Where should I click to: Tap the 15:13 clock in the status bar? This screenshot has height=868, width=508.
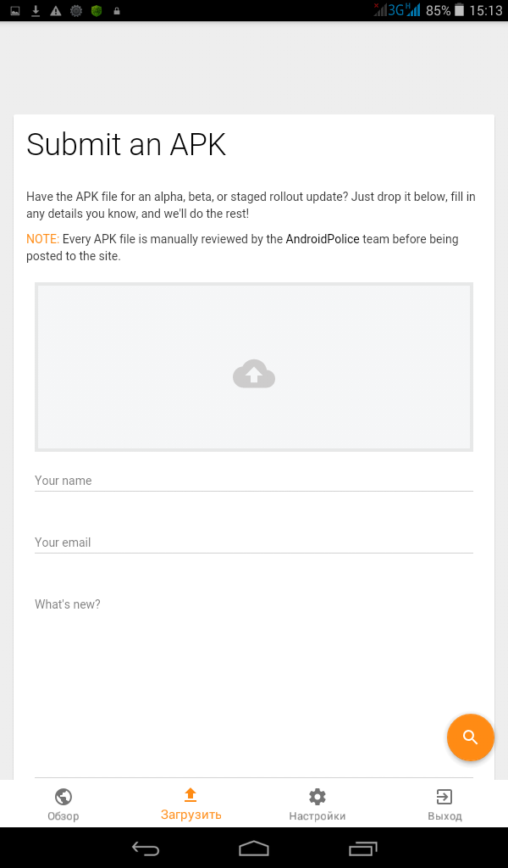pyautogui.click(x=486, y=10)
